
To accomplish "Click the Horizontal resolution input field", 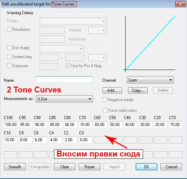I will pyautogui.click(x=52, y=39).
